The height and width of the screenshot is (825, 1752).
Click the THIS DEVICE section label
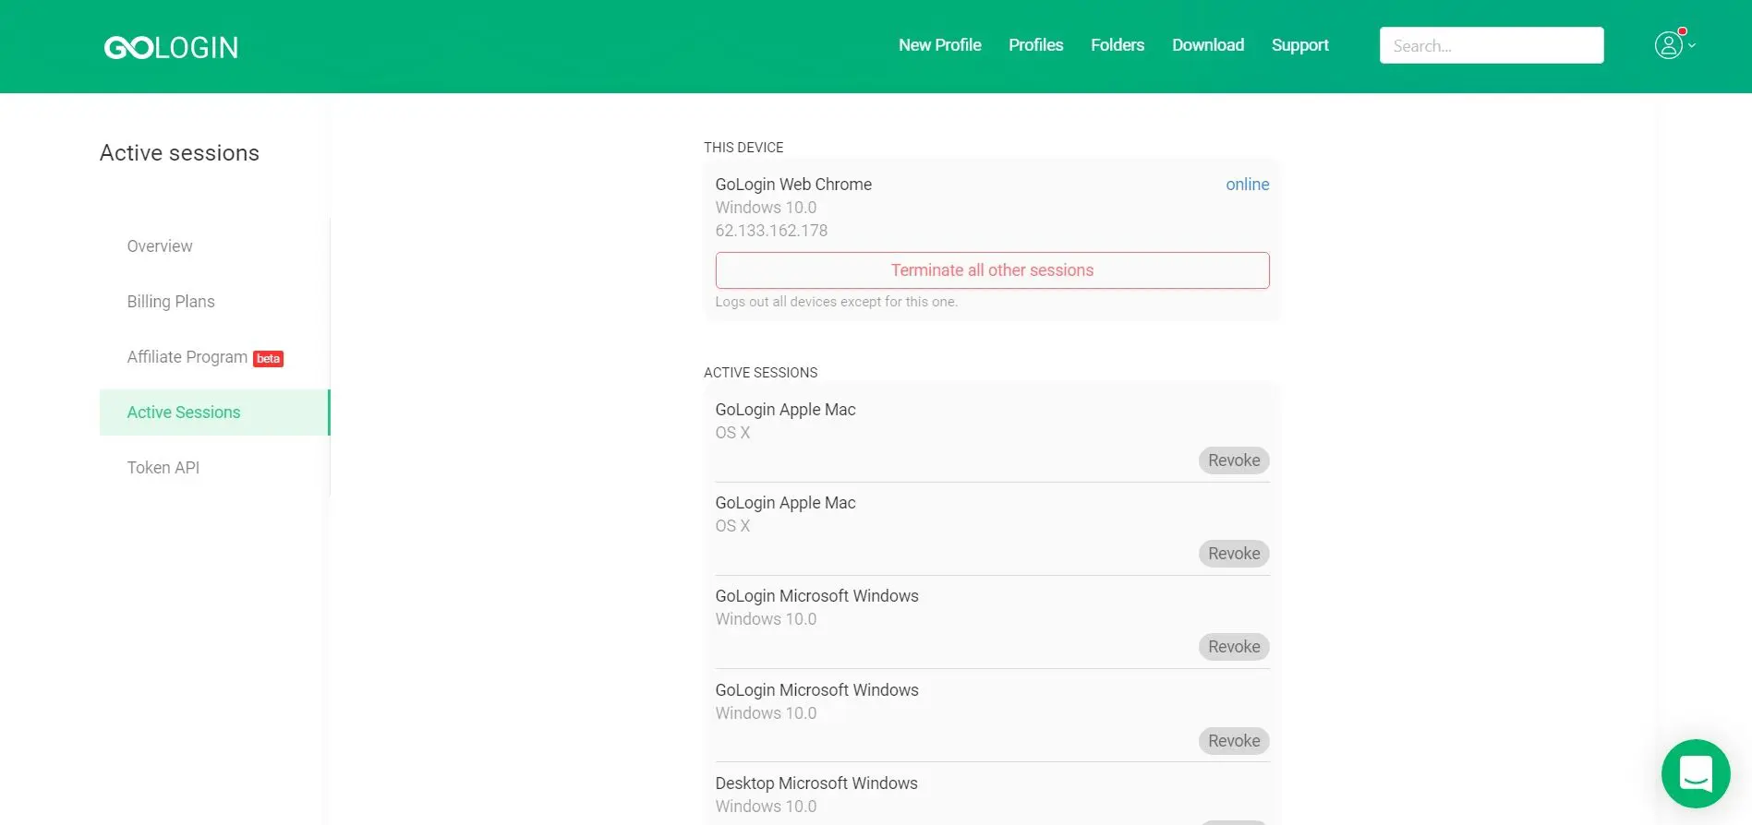click(x=743, y=148)
